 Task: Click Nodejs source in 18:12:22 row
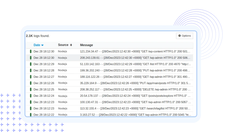(63, 114)
